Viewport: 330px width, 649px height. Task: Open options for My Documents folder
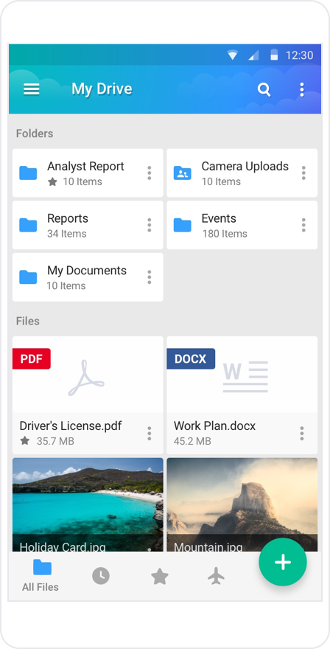pyautogui.click(x=150, y=277)
